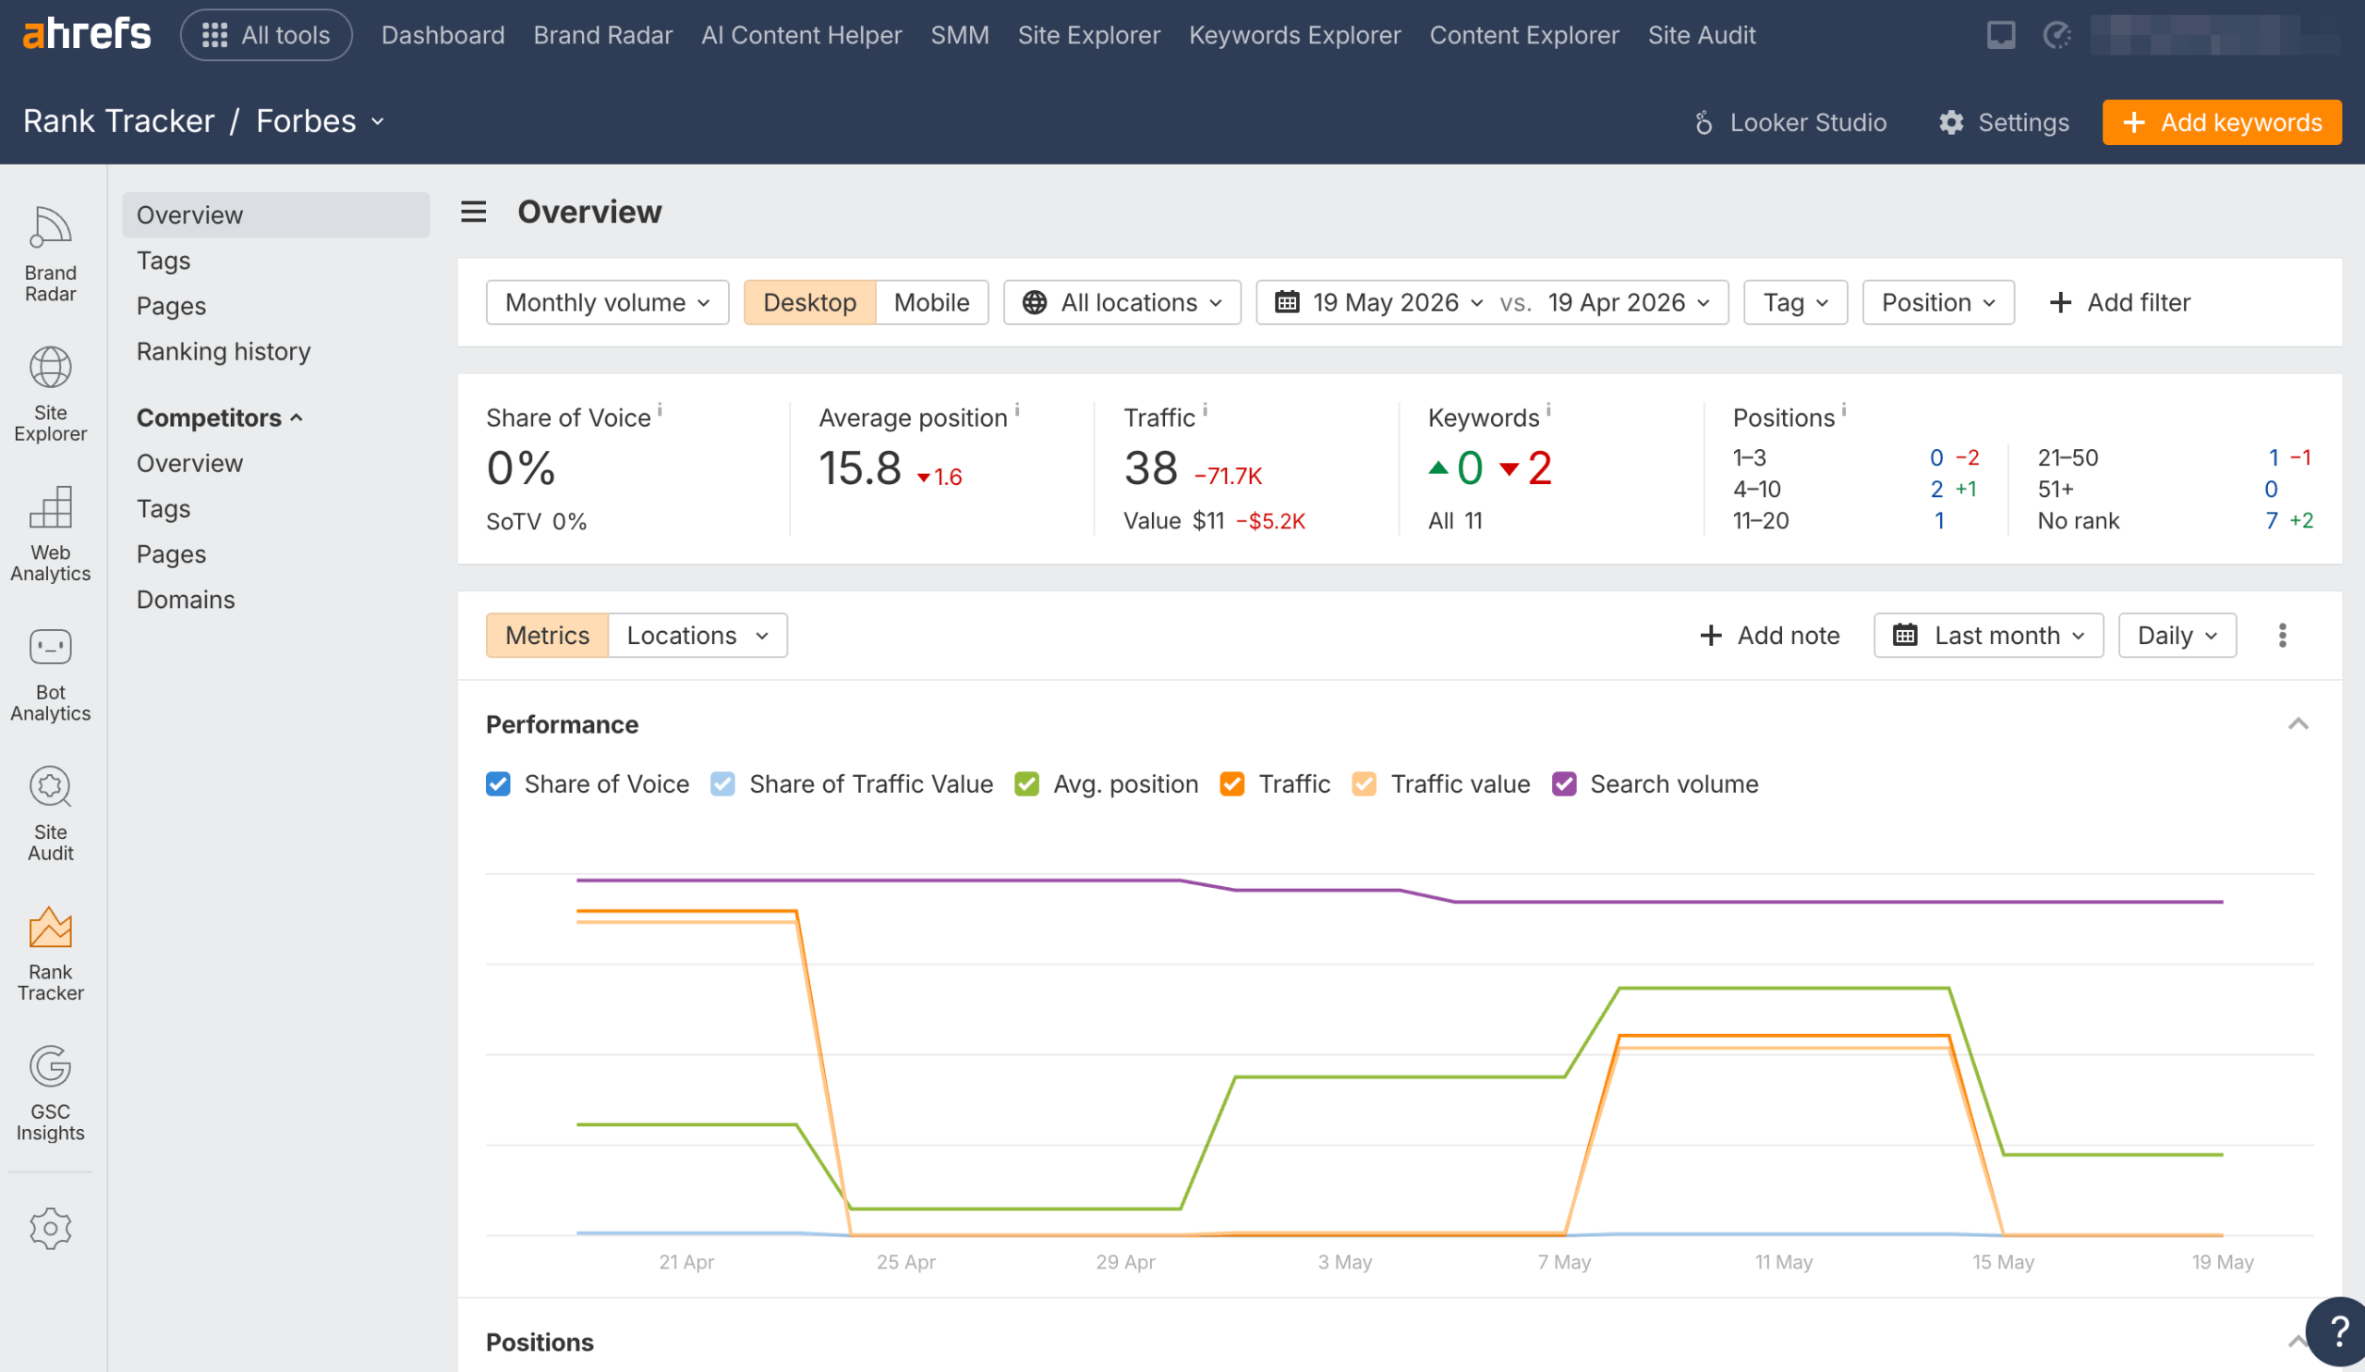Screen dimensions: 2365x1372
Task: Click Rank Tracker breadcrumb
Action: point(119,121)
